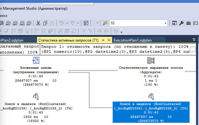Click the Cut scissors icon

click(38, 23)
